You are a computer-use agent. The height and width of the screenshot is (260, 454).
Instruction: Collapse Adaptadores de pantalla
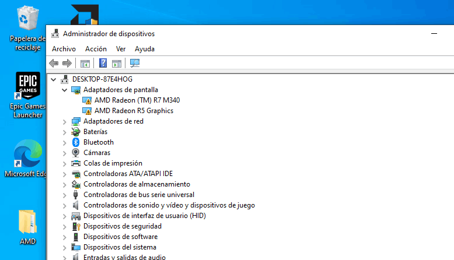pos(65,90)
